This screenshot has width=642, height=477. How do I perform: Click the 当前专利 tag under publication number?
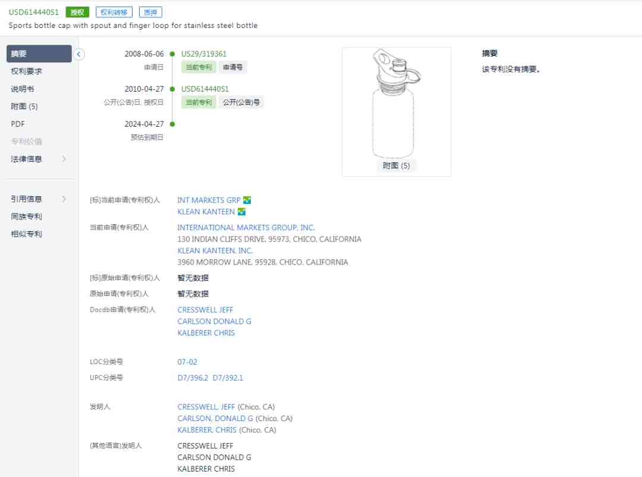click(199, 102)
